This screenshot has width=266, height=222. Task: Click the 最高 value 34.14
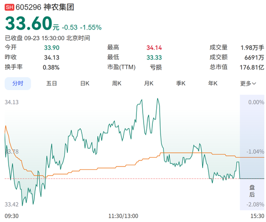coord(154,48)
